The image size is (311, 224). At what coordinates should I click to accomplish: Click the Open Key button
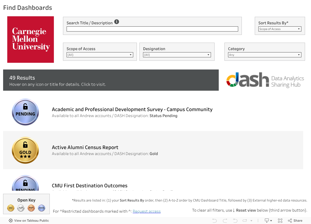26,200
